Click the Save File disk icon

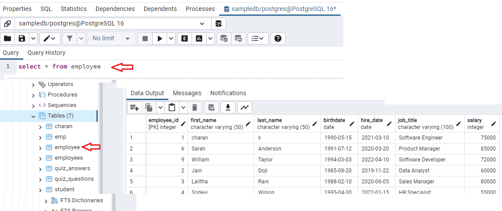coord(22,39)
